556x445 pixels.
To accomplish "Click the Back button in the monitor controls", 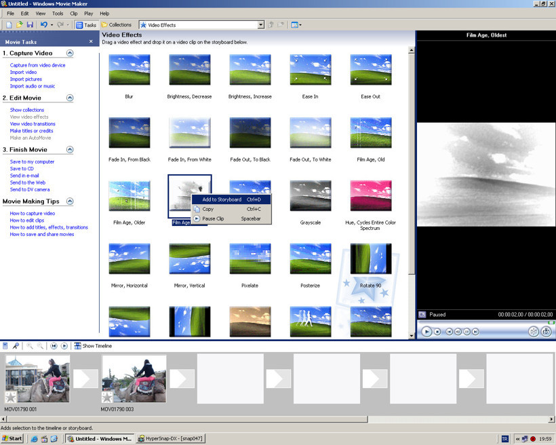I will pos(450,332).
